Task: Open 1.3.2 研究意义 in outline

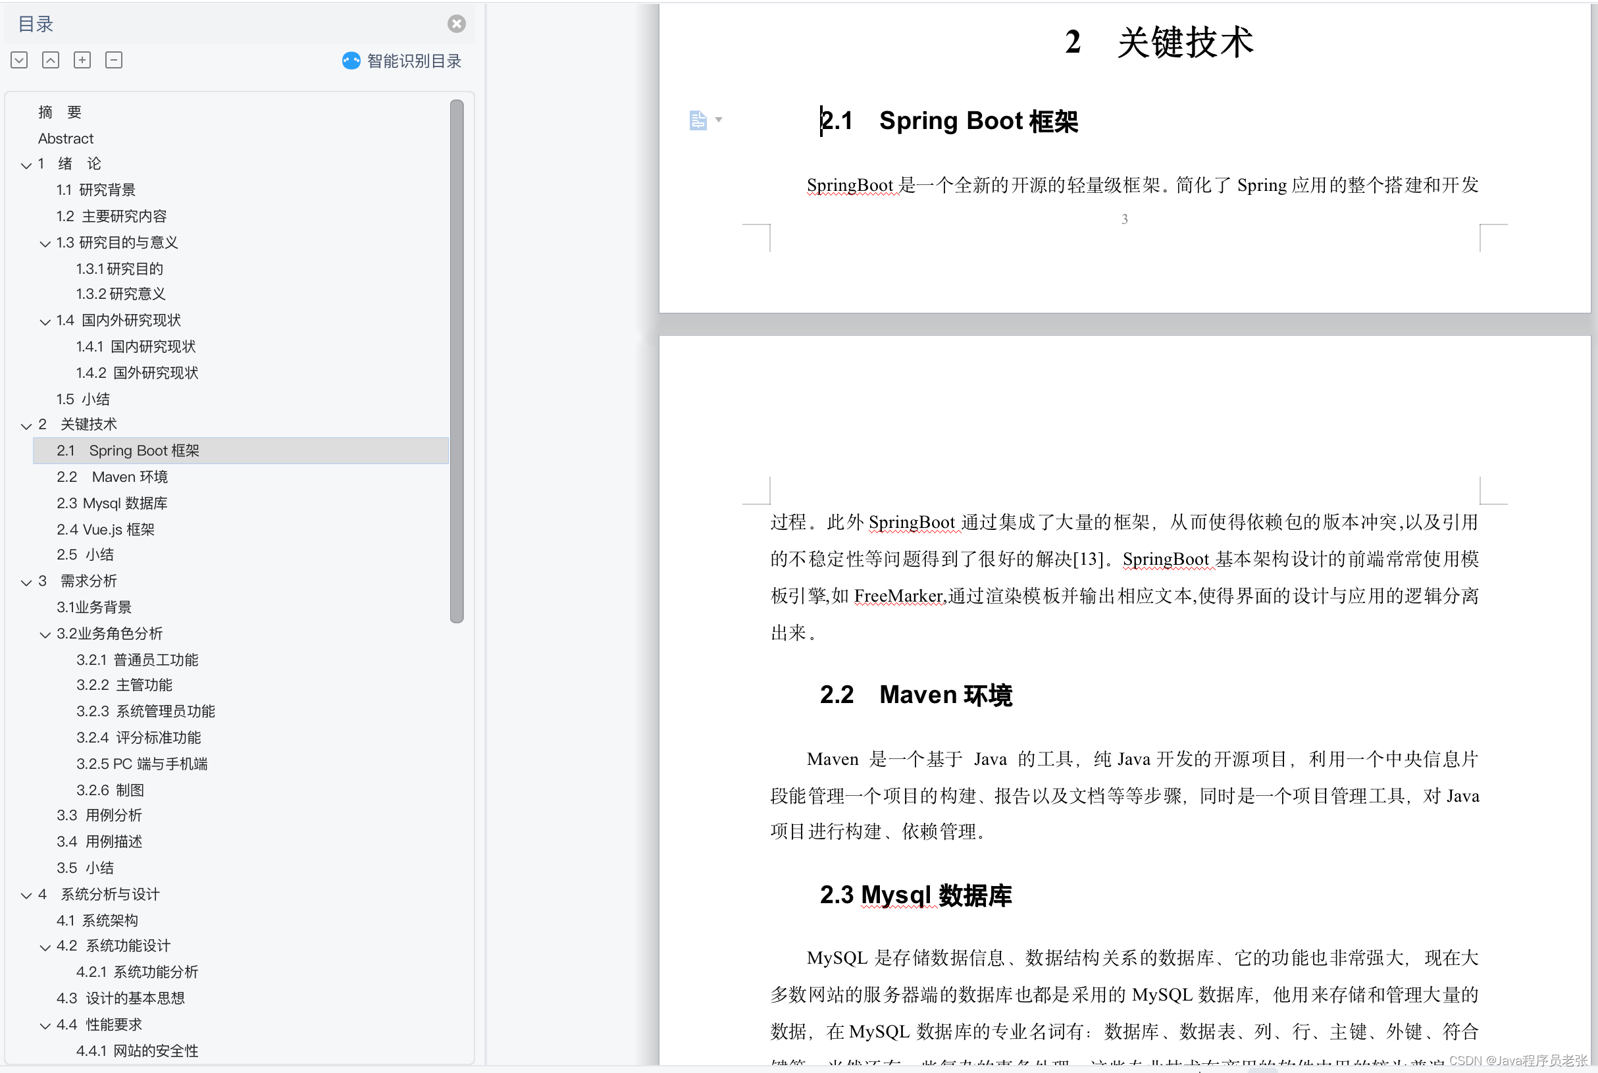Action: coord(121,294)
